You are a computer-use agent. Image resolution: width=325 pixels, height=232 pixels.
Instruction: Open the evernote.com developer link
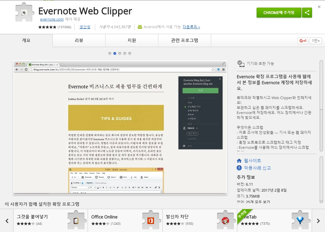click(x=52, y=19)
